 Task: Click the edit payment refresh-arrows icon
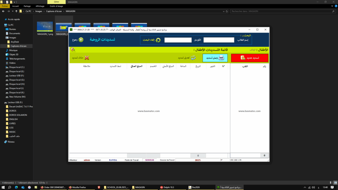193,58
